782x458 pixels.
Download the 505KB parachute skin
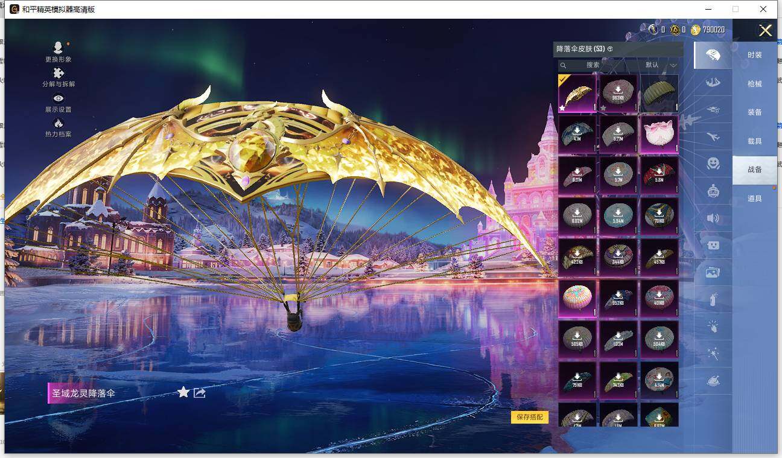[x=577, y=339]
